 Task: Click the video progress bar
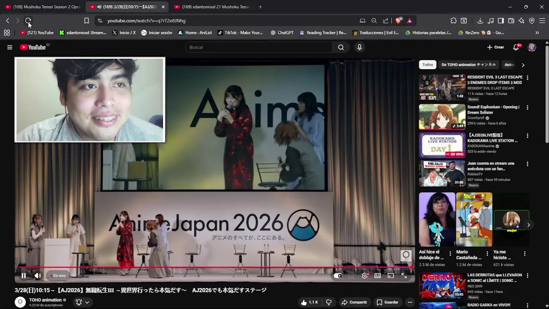tap(214, 267)
